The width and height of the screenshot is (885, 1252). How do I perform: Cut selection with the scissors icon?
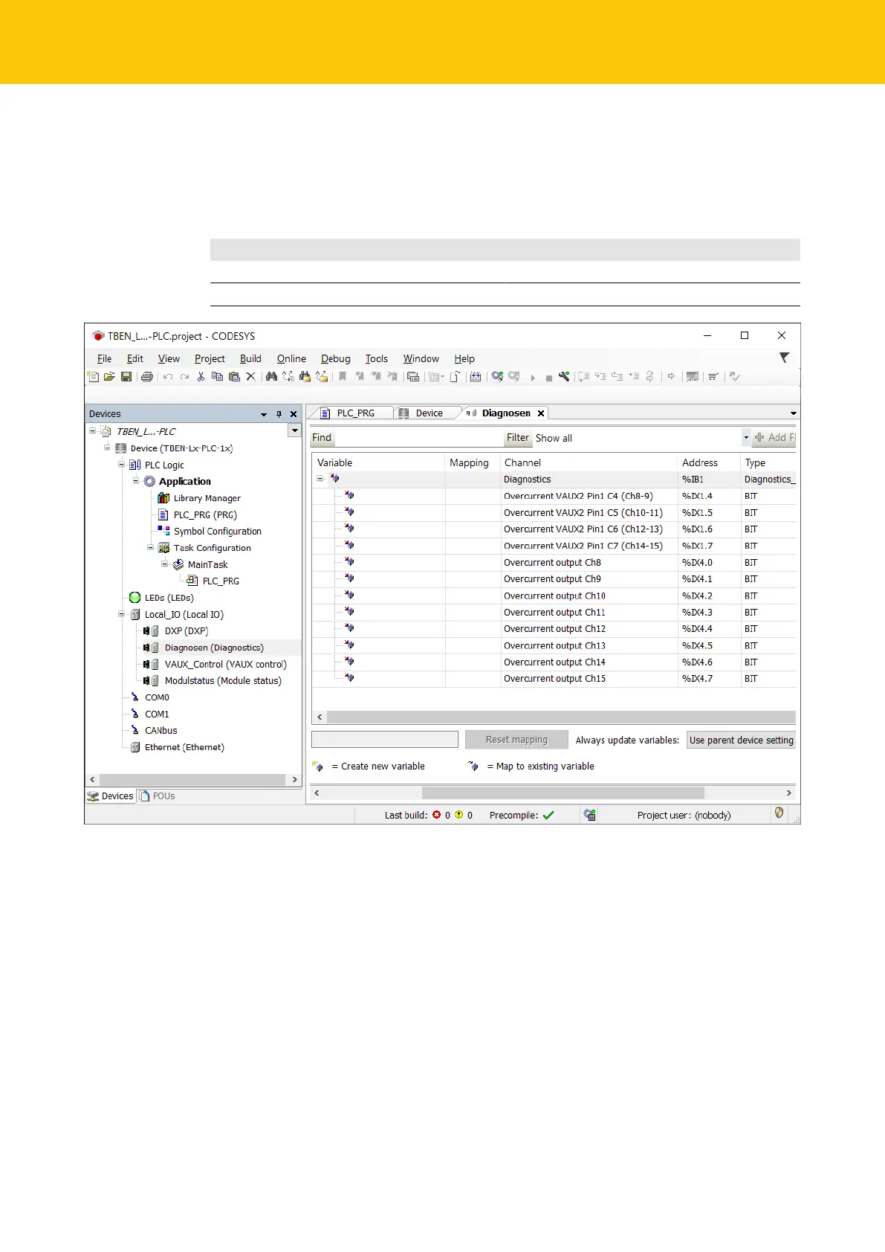pos(201,377)
